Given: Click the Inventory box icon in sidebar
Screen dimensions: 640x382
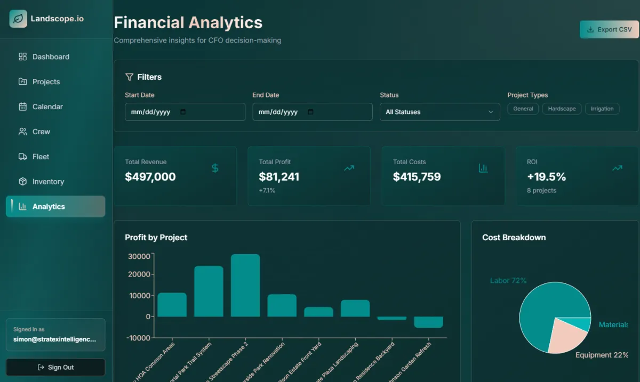Looking at the screenshot, I should click(22, 182).
